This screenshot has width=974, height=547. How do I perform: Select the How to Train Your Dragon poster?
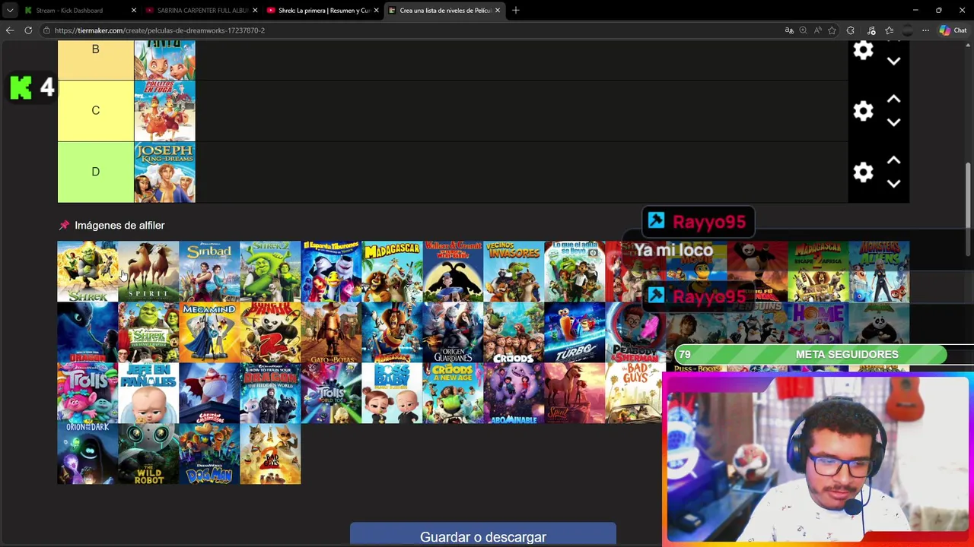pos(88,332)
